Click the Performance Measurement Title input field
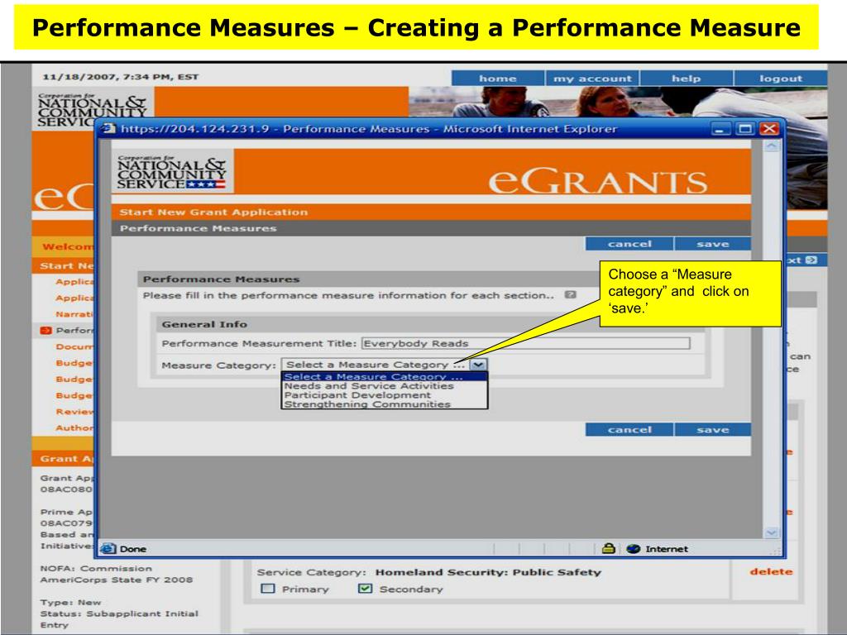847x635 pixels. tap(525, 343)
